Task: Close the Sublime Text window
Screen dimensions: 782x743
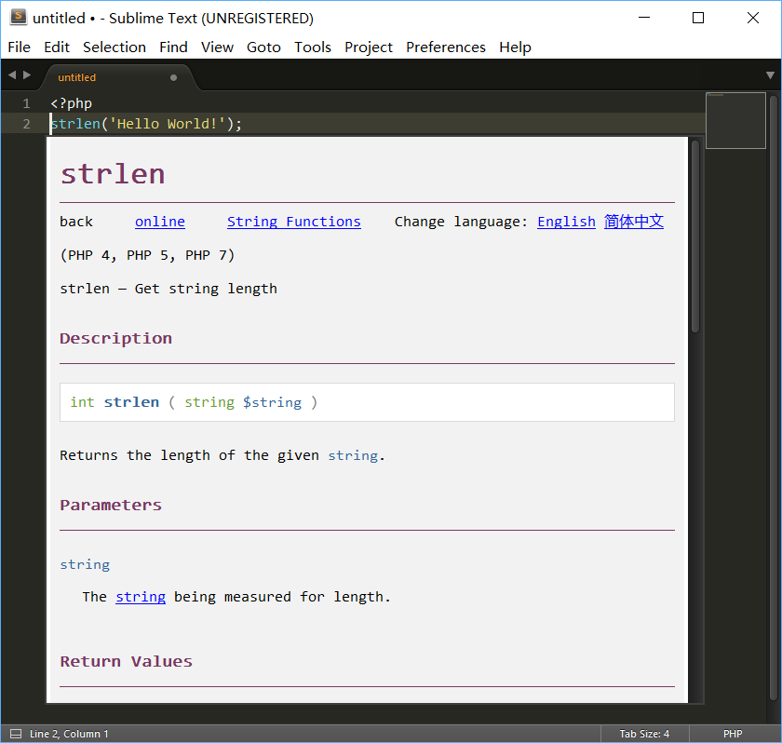Action: point(753,18)
